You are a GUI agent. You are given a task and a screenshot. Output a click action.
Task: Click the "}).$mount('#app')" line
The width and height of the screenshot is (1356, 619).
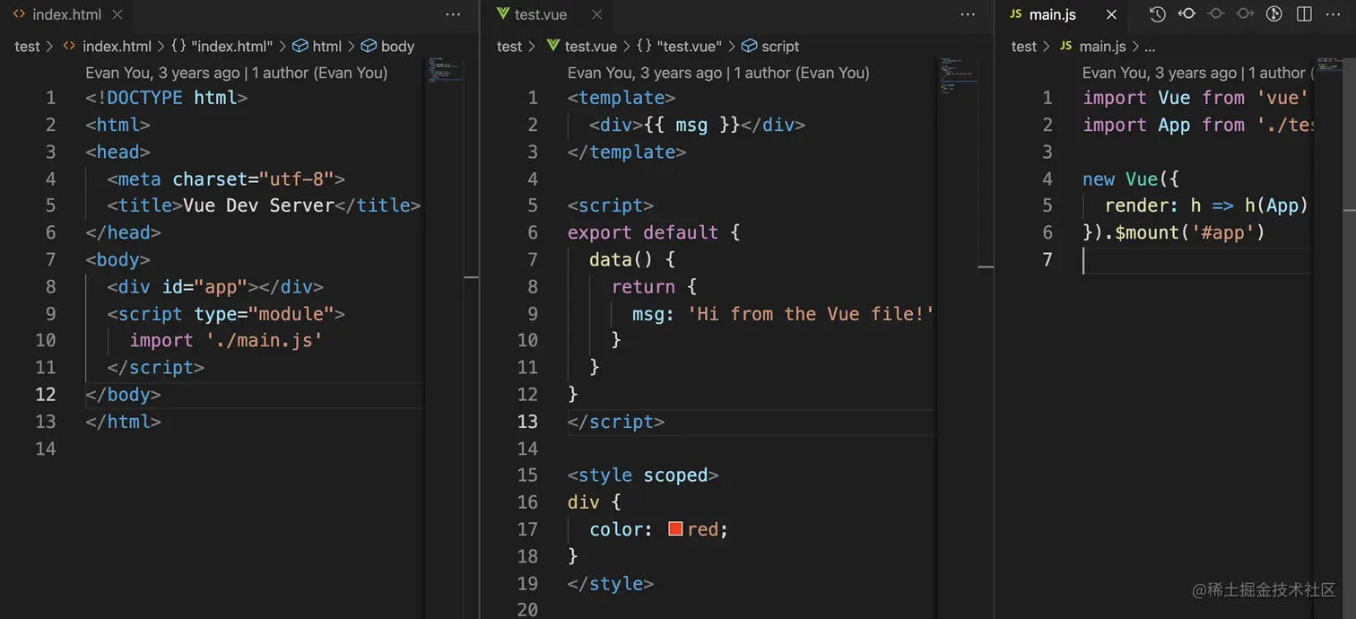click(x=1174, y=232)
